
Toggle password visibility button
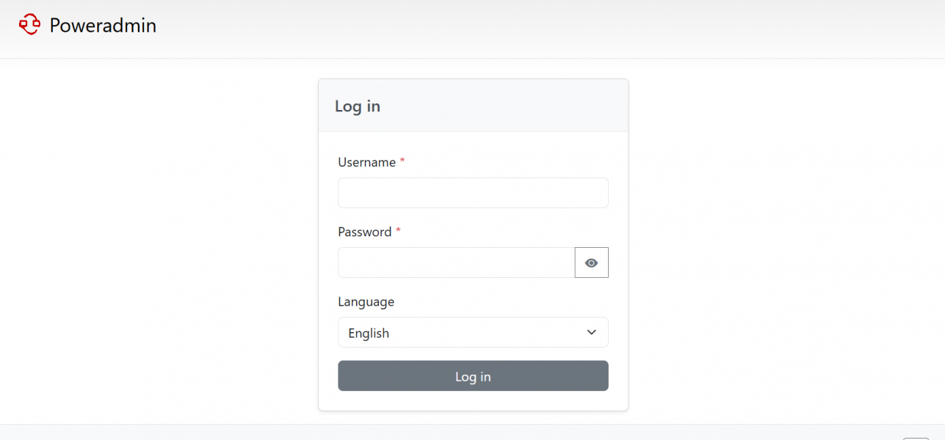(591, 263)
